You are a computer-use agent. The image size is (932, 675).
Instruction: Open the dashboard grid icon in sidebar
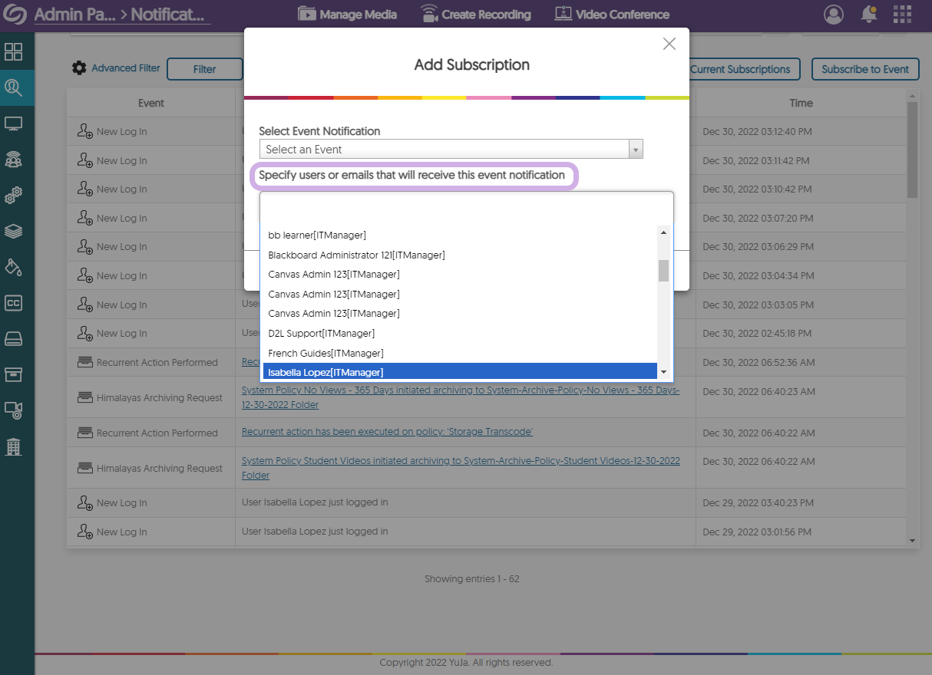click(x=13, y=52)
